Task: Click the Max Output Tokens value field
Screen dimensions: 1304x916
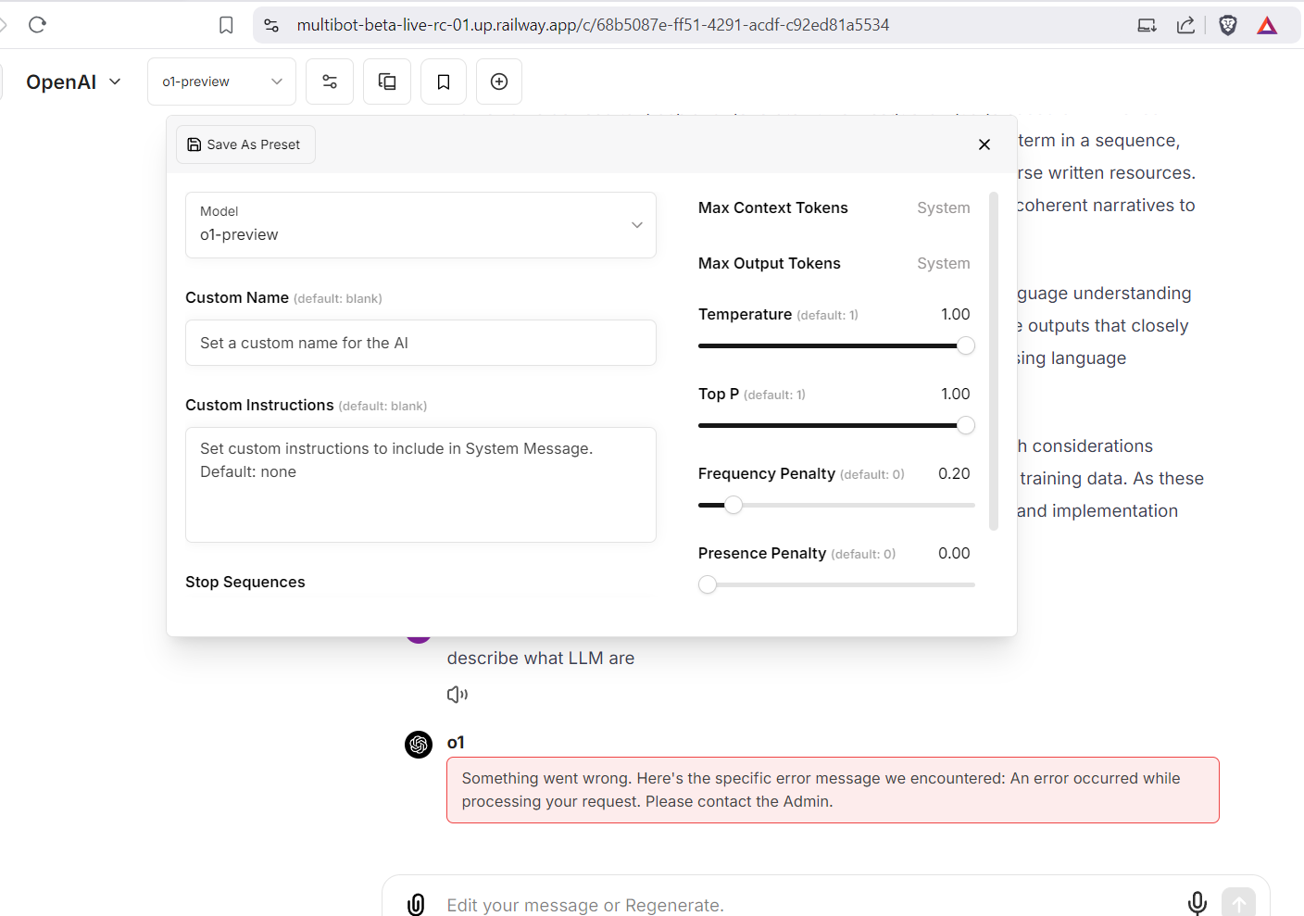Action: click(x=944, y=263)
